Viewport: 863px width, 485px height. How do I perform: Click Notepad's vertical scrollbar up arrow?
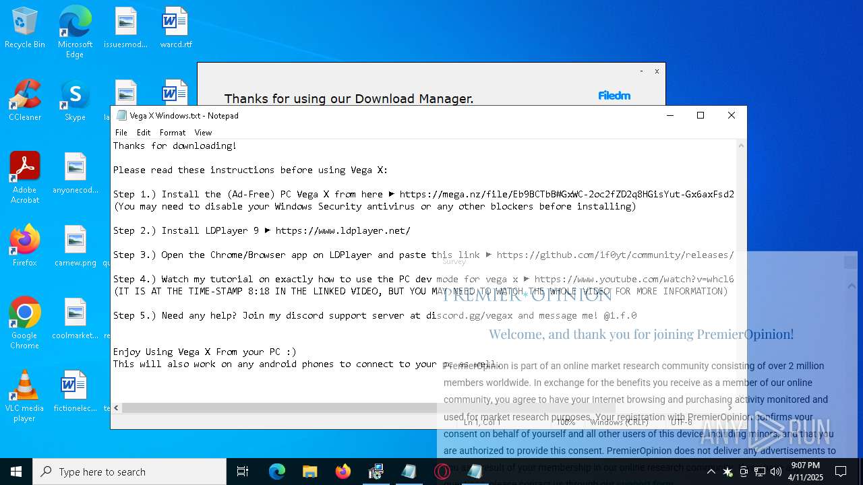(742, 145)
